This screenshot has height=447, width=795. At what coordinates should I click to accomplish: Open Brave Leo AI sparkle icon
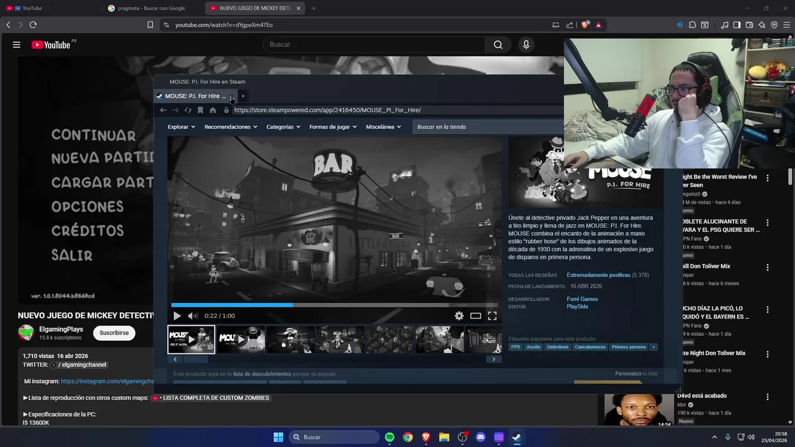(x=761, y=25)
